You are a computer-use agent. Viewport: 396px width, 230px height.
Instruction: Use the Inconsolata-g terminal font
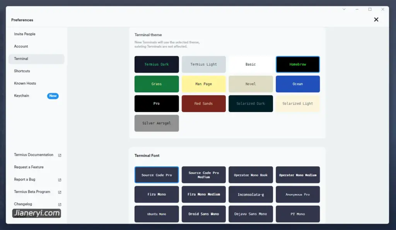(251, 194)
